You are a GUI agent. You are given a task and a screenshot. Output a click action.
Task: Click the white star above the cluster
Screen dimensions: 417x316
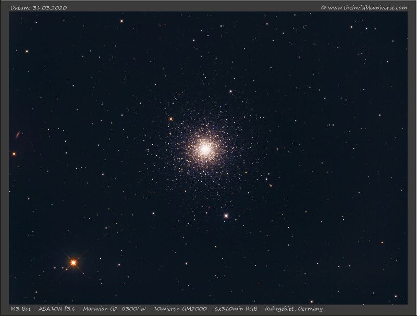[230, 91]
